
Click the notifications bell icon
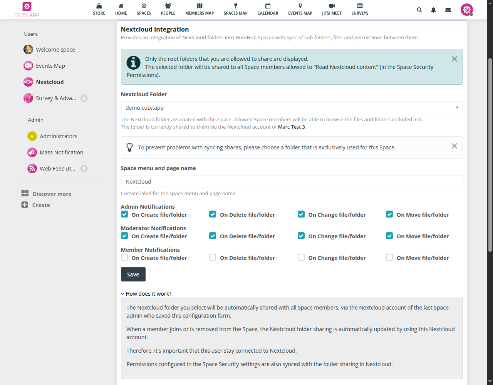coord(433,10)
